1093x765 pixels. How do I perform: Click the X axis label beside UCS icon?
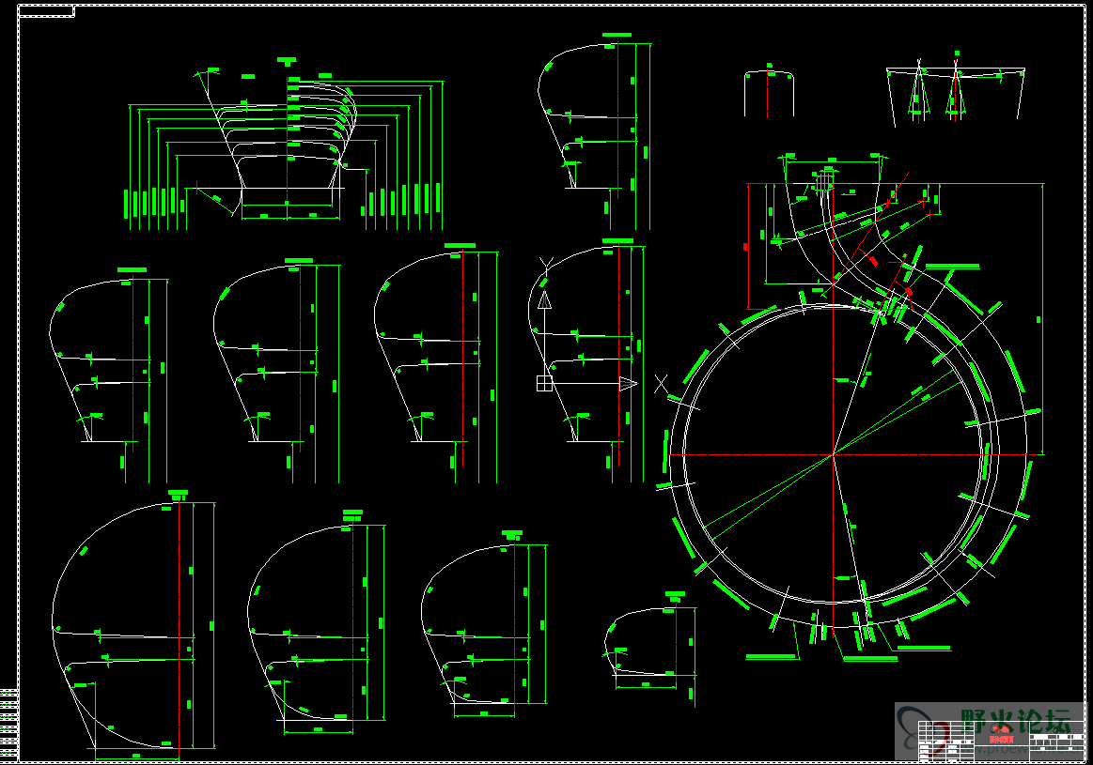point(661,384)
